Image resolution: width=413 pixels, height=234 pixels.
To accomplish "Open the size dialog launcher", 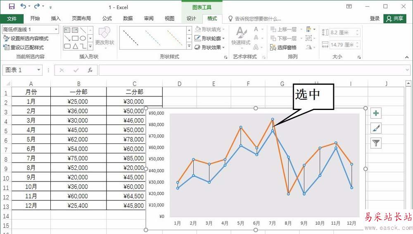I will pyautogui.click(x=359, y=57).
